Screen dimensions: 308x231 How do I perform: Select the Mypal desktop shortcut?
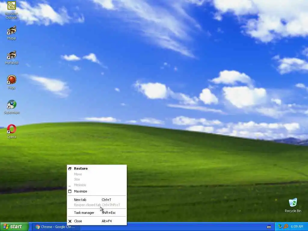(12, 33)
